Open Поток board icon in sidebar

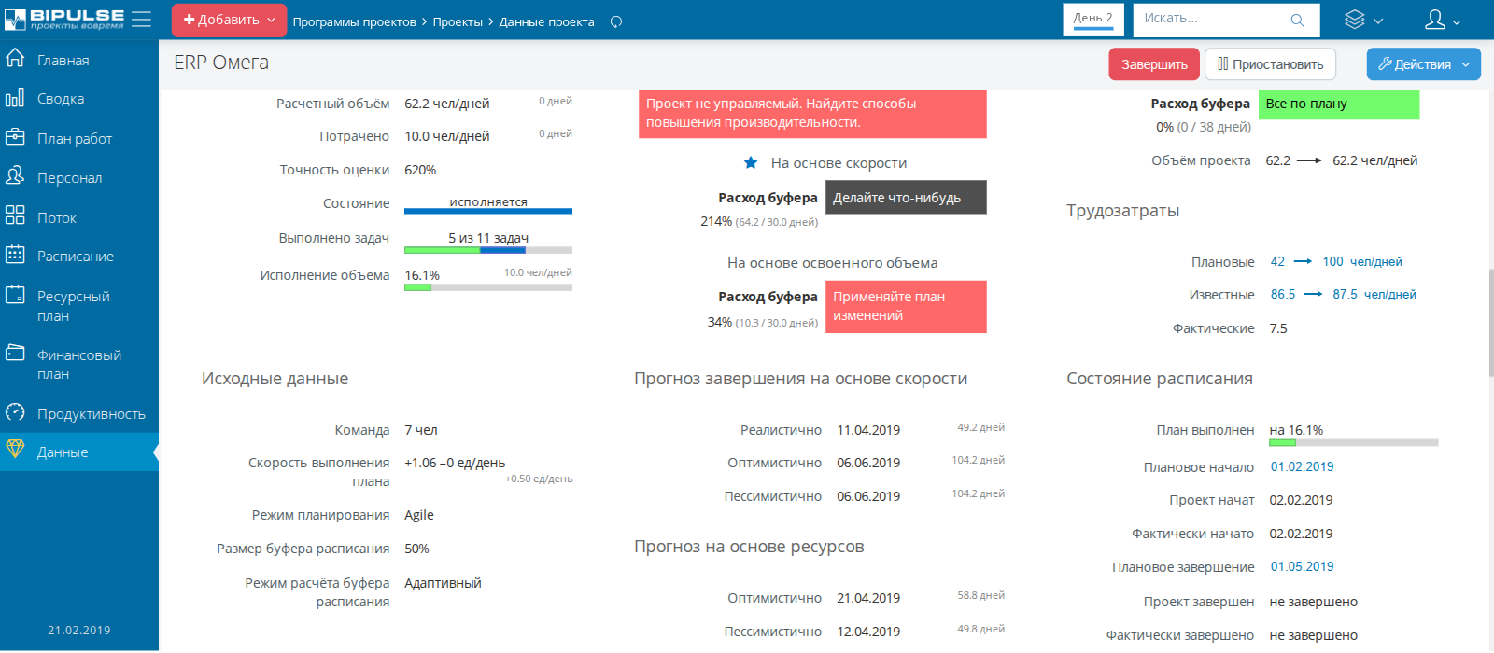point(15,216)
